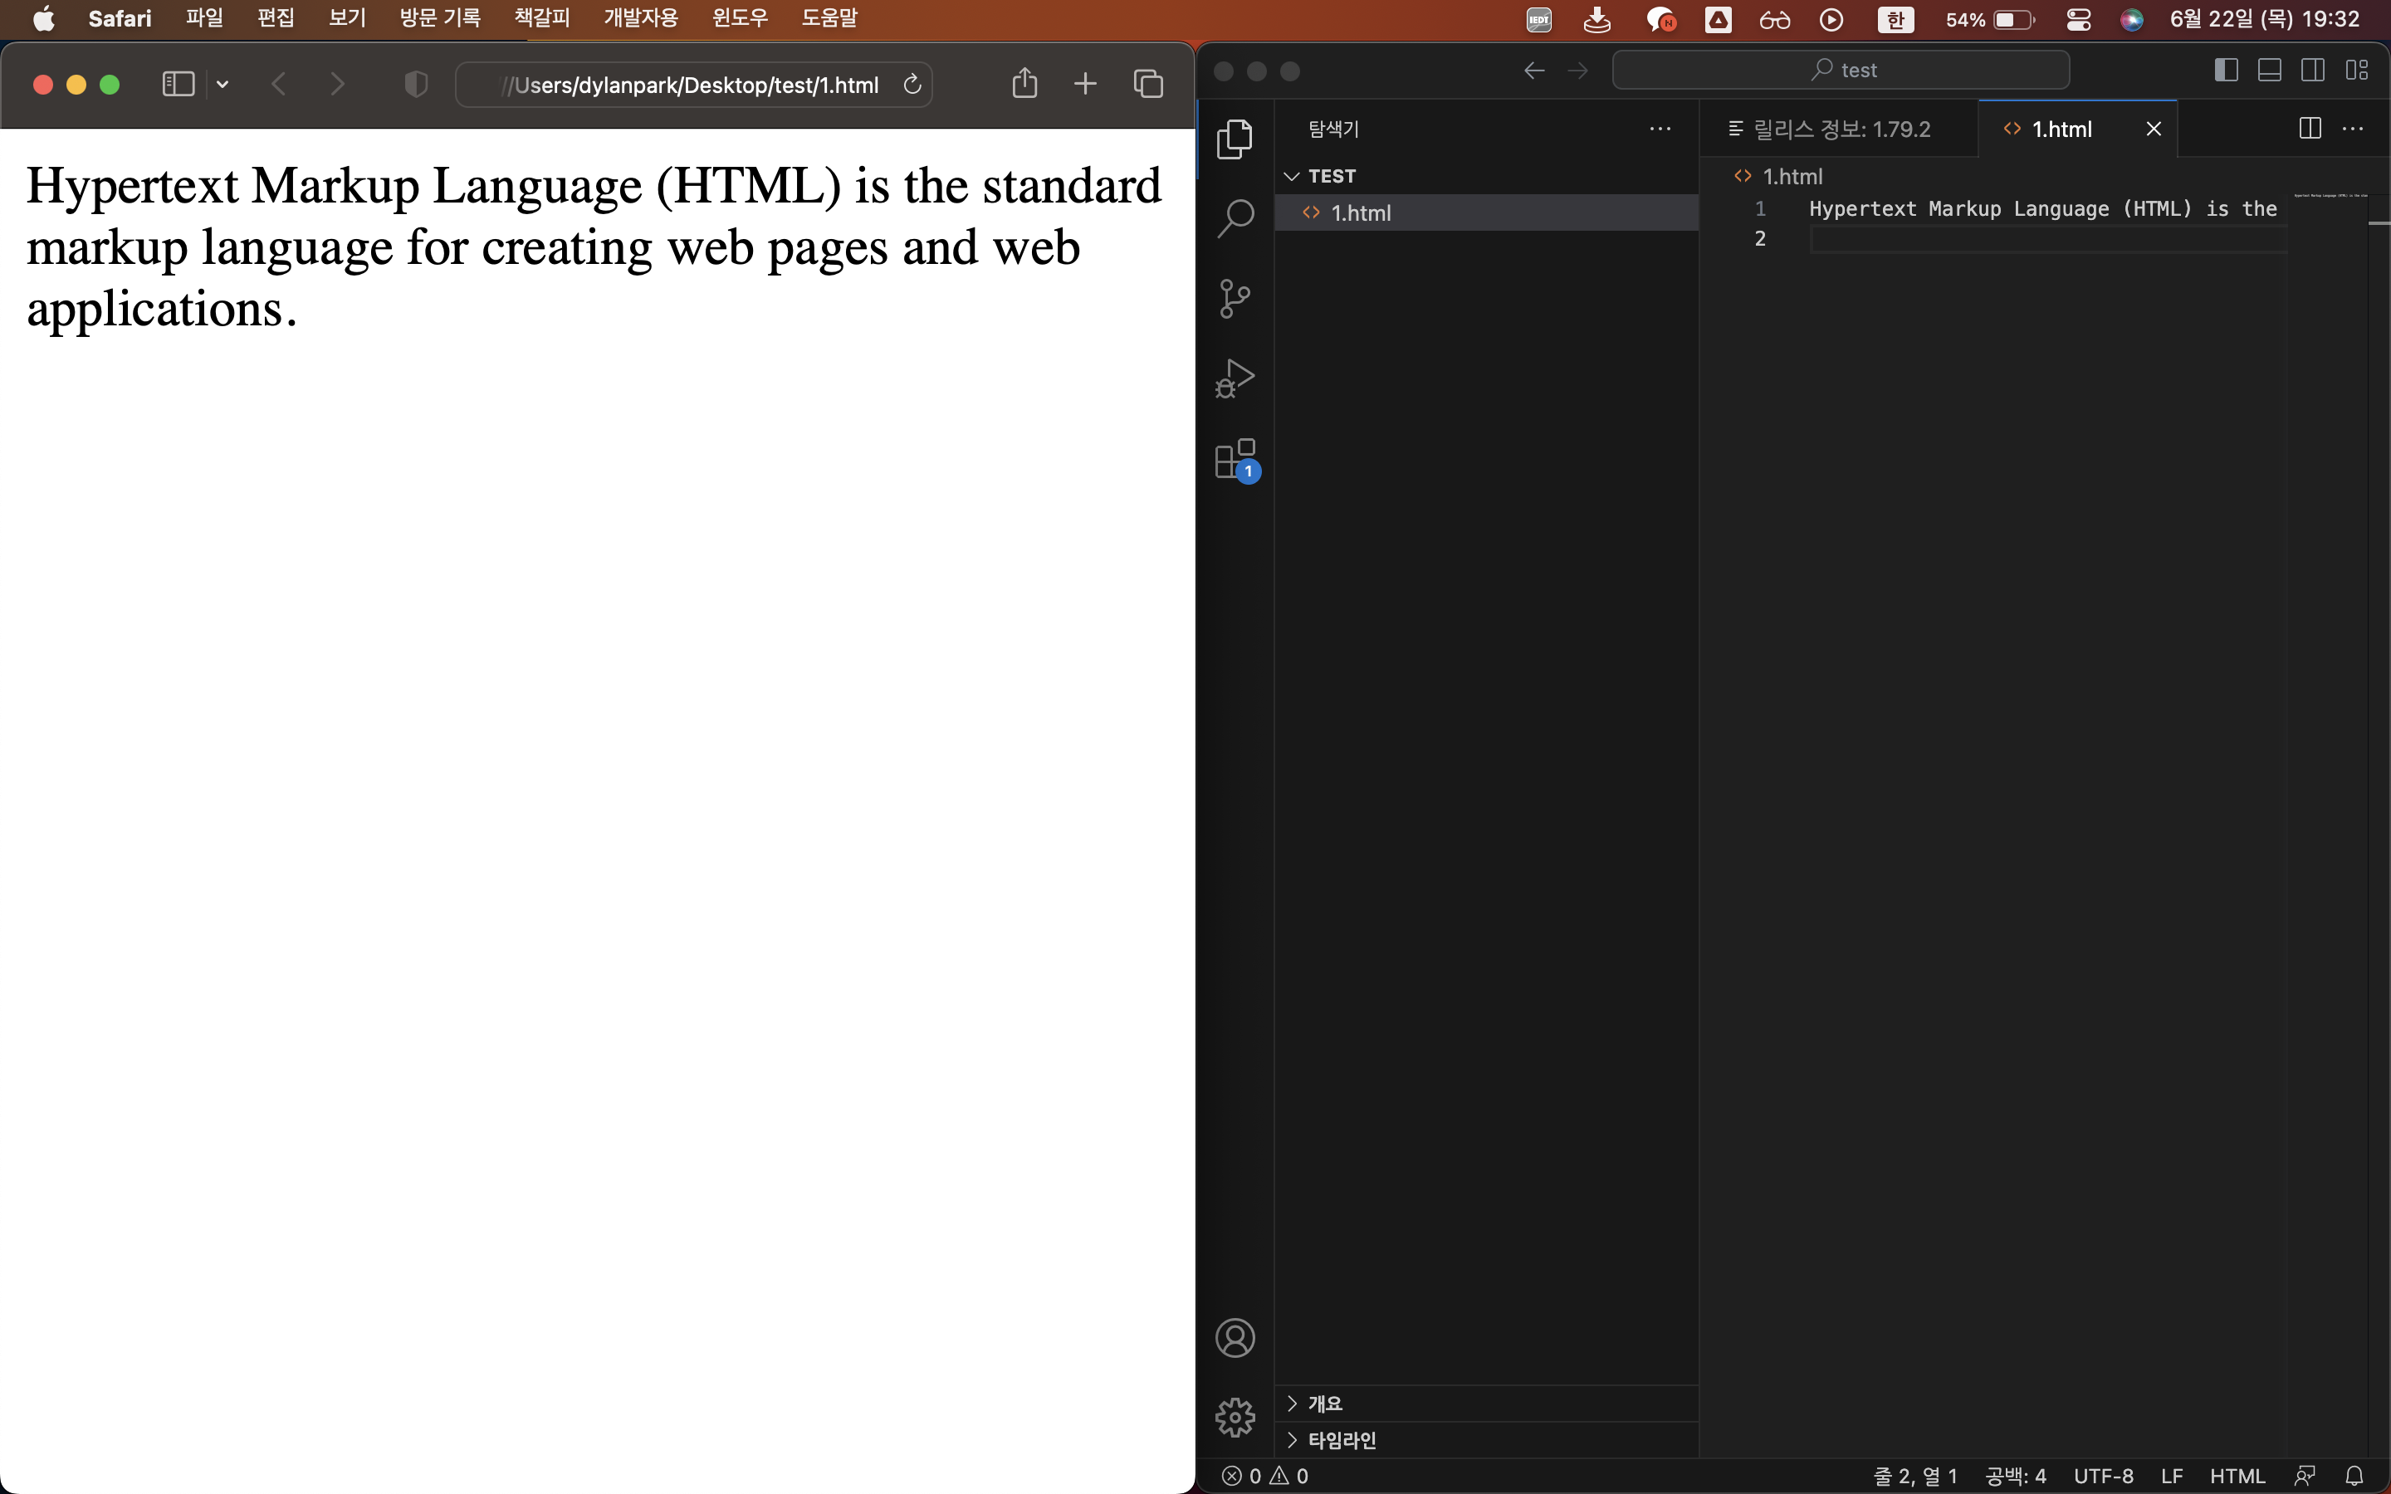Viewport: 2391px width, 1494px height.
Task: Open Safari's 개발자용 menu
Action: (x=640, y=17)
